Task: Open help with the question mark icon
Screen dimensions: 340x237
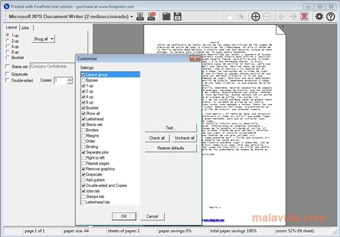Action: (331, 17)
